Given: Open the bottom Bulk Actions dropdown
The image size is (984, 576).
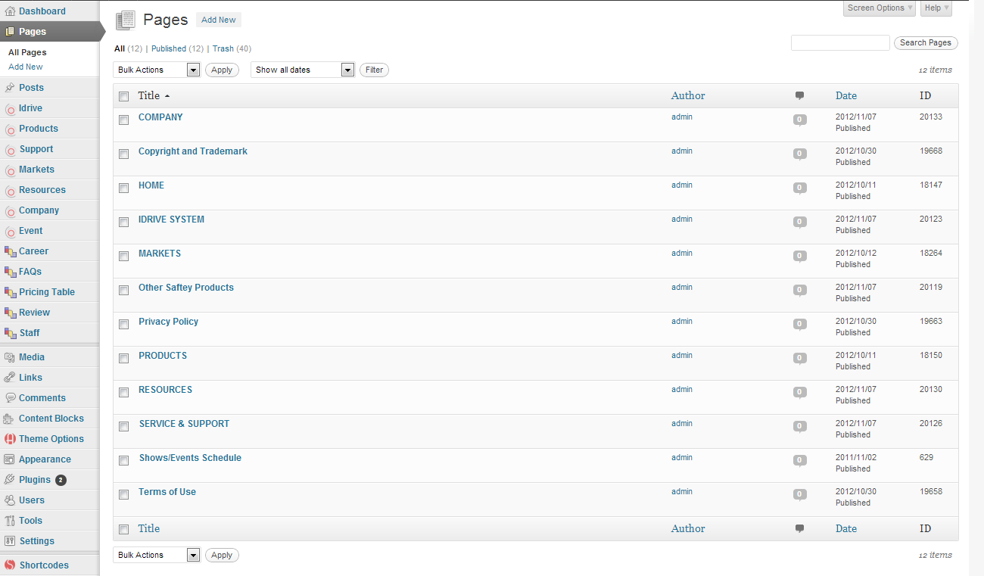Looking at the screenshot, I should [x=157, y=555].
